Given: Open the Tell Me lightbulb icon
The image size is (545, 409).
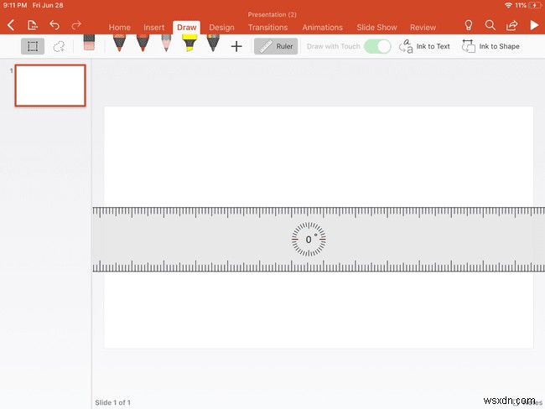Looking at the screenshot, I should 469,25.
